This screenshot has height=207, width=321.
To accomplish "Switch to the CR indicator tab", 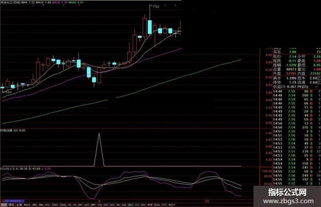I will (x=70, y=205).
